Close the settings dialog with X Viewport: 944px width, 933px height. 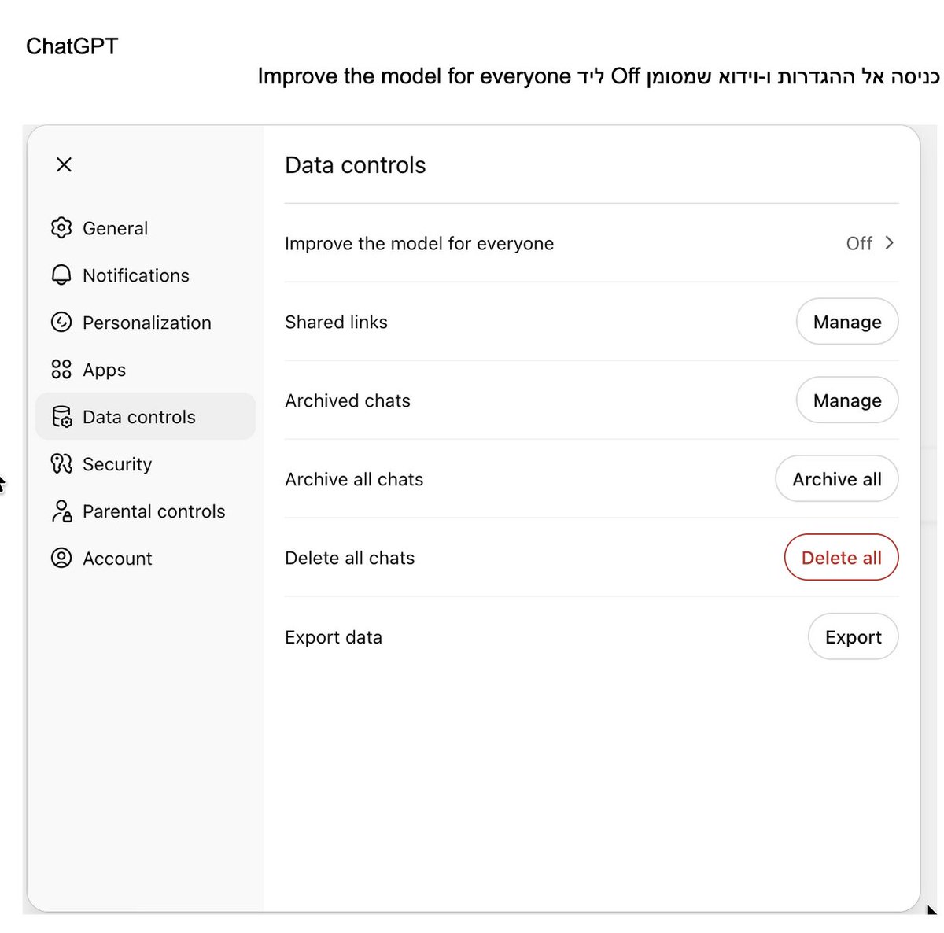point(65,164)
